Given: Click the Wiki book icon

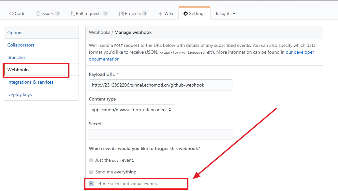Looking at the screenshot, I should pyautogui.click(x=160, y=14).
